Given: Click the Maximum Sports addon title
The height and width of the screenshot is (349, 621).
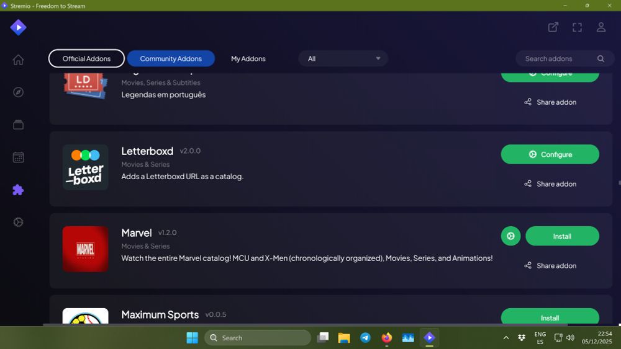Looking at the screenshot, I should (x=160, y=315).
